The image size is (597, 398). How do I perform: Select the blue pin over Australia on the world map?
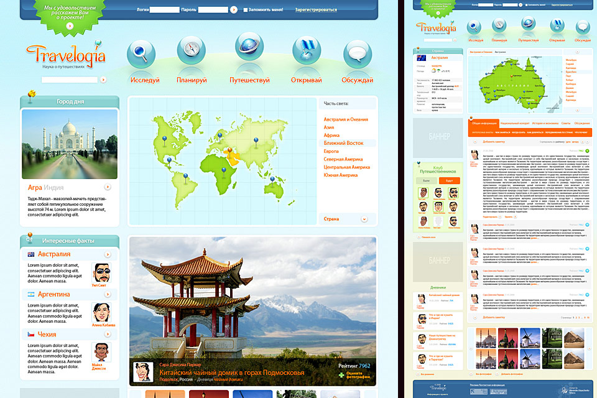click(x=272, y=180)
